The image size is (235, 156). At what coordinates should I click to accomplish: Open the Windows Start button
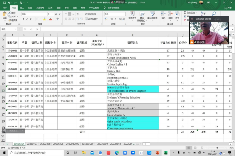click(4, 153)
